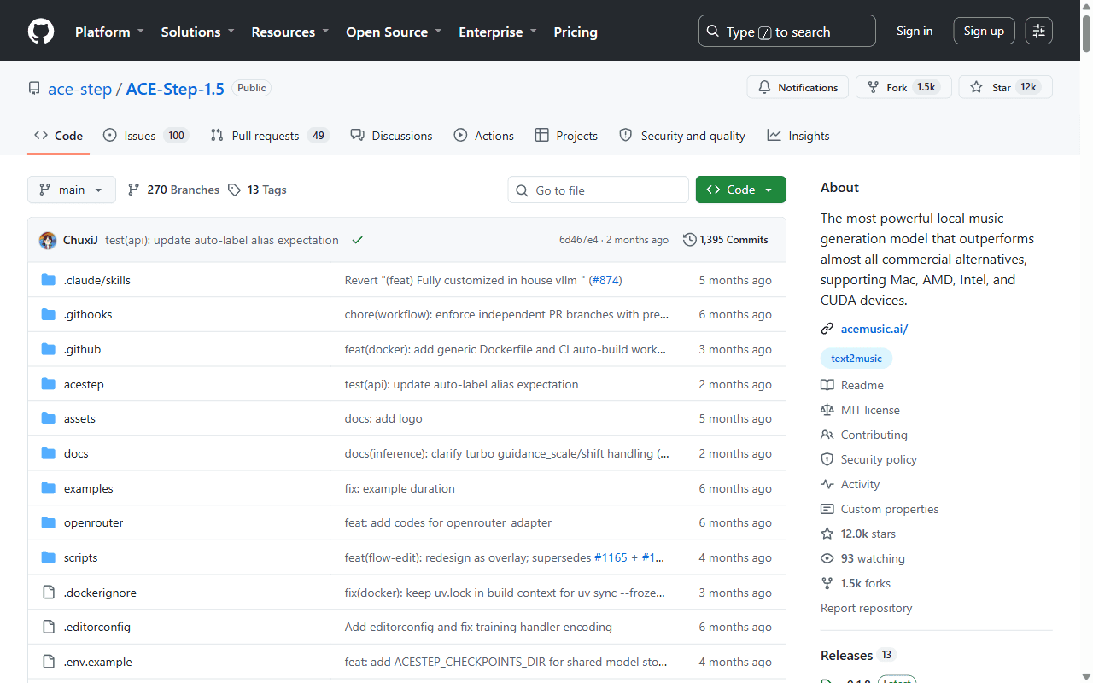Viewport: 1093px width, 683px height.
Task: Click the folder icon for .claude/skills
Action: [49, 280]
